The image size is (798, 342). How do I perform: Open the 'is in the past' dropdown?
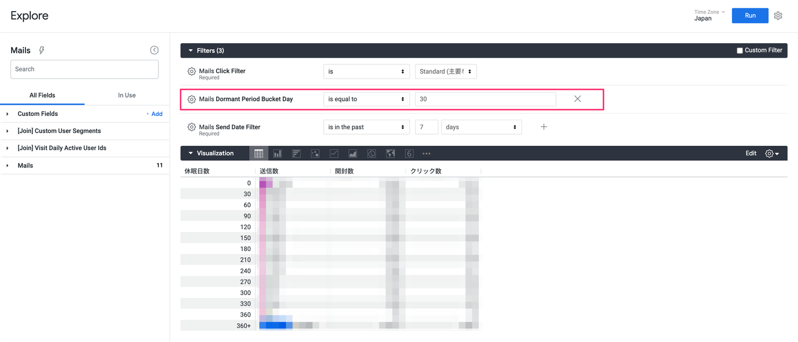pyautogui.click(x=366, y=127)
